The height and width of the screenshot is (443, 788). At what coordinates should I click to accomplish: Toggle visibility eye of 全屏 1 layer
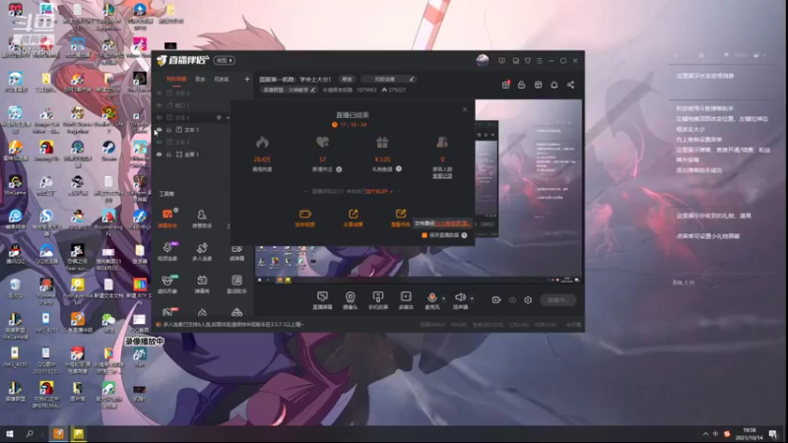pos(159,155)
